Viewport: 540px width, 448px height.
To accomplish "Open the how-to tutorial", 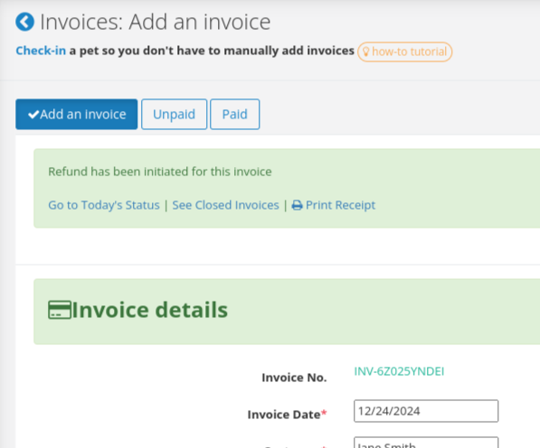I will (404, 51).
